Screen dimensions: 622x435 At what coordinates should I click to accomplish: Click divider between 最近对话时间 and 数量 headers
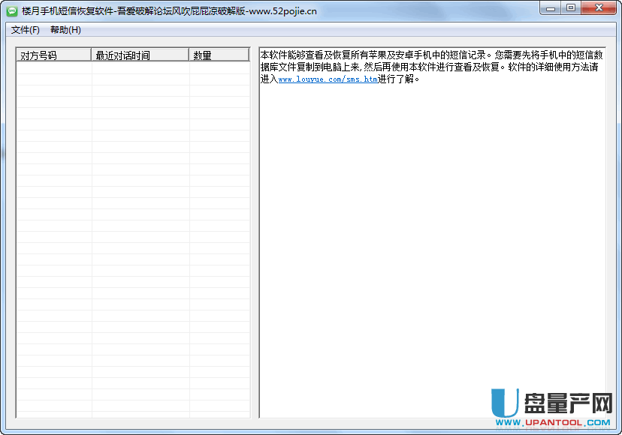tap(189, 55)
